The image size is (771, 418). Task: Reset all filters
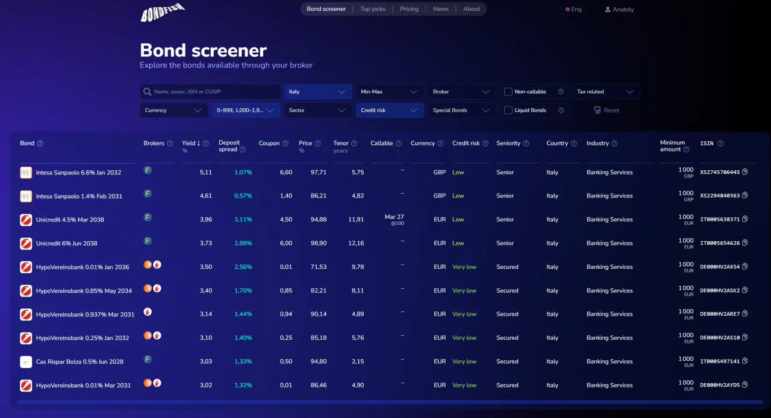(606, 111)
